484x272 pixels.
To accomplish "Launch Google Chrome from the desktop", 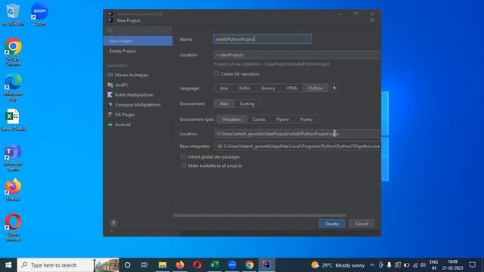I will [13, 52].
